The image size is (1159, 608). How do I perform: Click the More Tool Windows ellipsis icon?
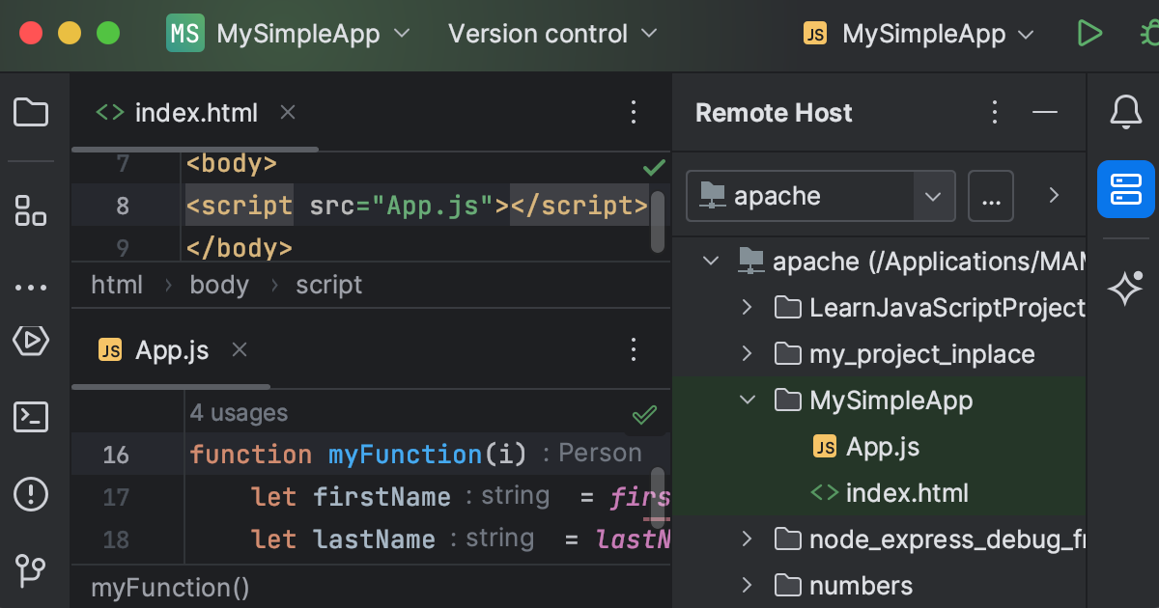point(31,288)
